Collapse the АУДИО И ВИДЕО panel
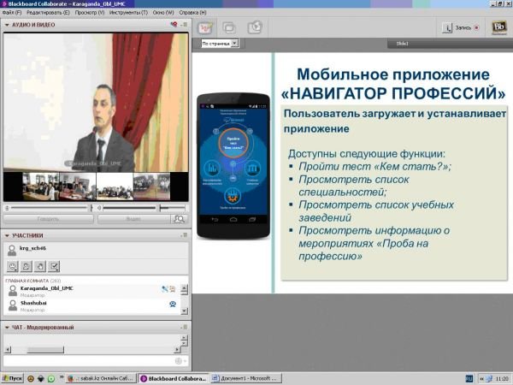This screenshot has height=385, width=513. (x=8, y=26)
